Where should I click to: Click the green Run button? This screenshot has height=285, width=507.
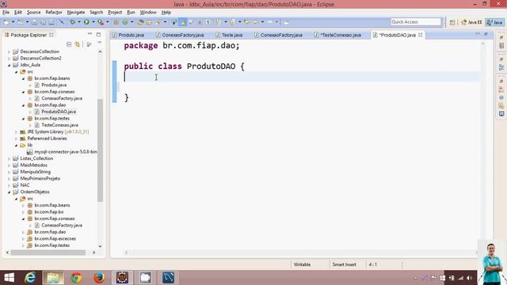pyautogui.click(x=86, y=22)
